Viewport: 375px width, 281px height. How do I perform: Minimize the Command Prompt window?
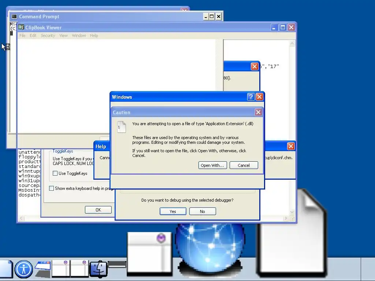coord(206,16)
